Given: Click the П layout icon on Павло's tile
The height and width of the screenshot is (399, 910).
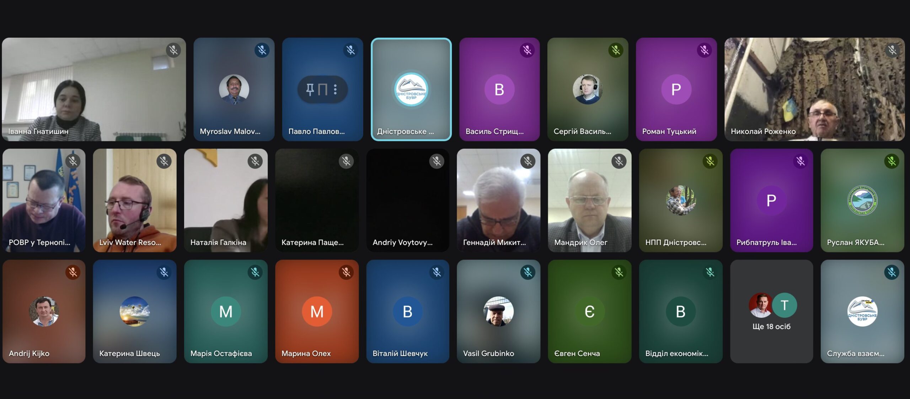Looking at the screenshot, I should pos(322,89).
